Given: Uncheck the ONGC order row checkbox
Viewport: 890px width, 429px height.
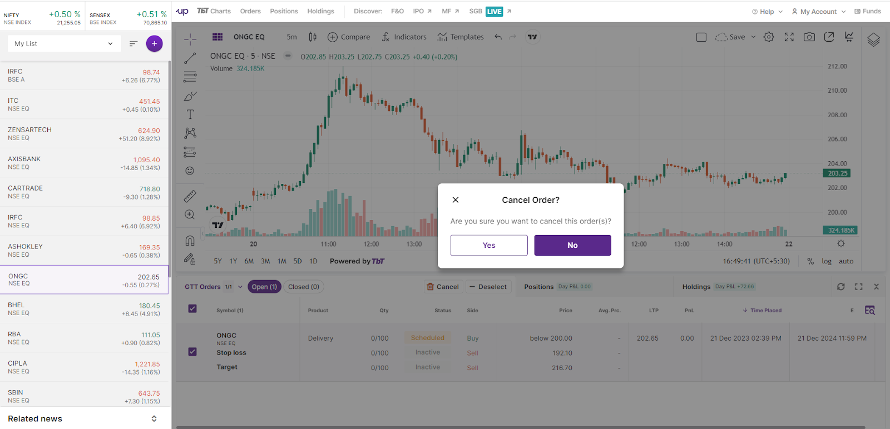Looking at the screenshot, I should pos(192,352).
